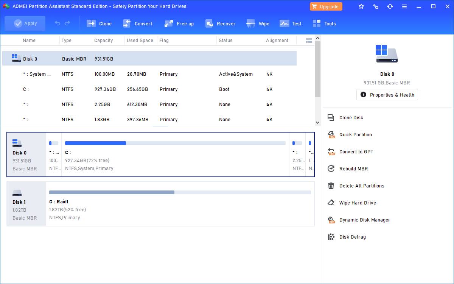
Task: Click the orange Upgrade button
Action: pos(326,6)
